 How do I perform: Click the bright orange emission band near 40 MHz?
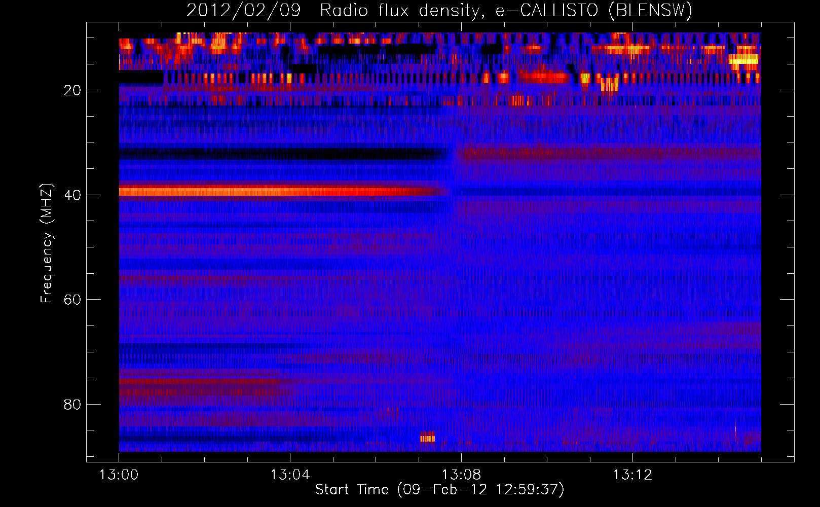click(x=284, y=191)
